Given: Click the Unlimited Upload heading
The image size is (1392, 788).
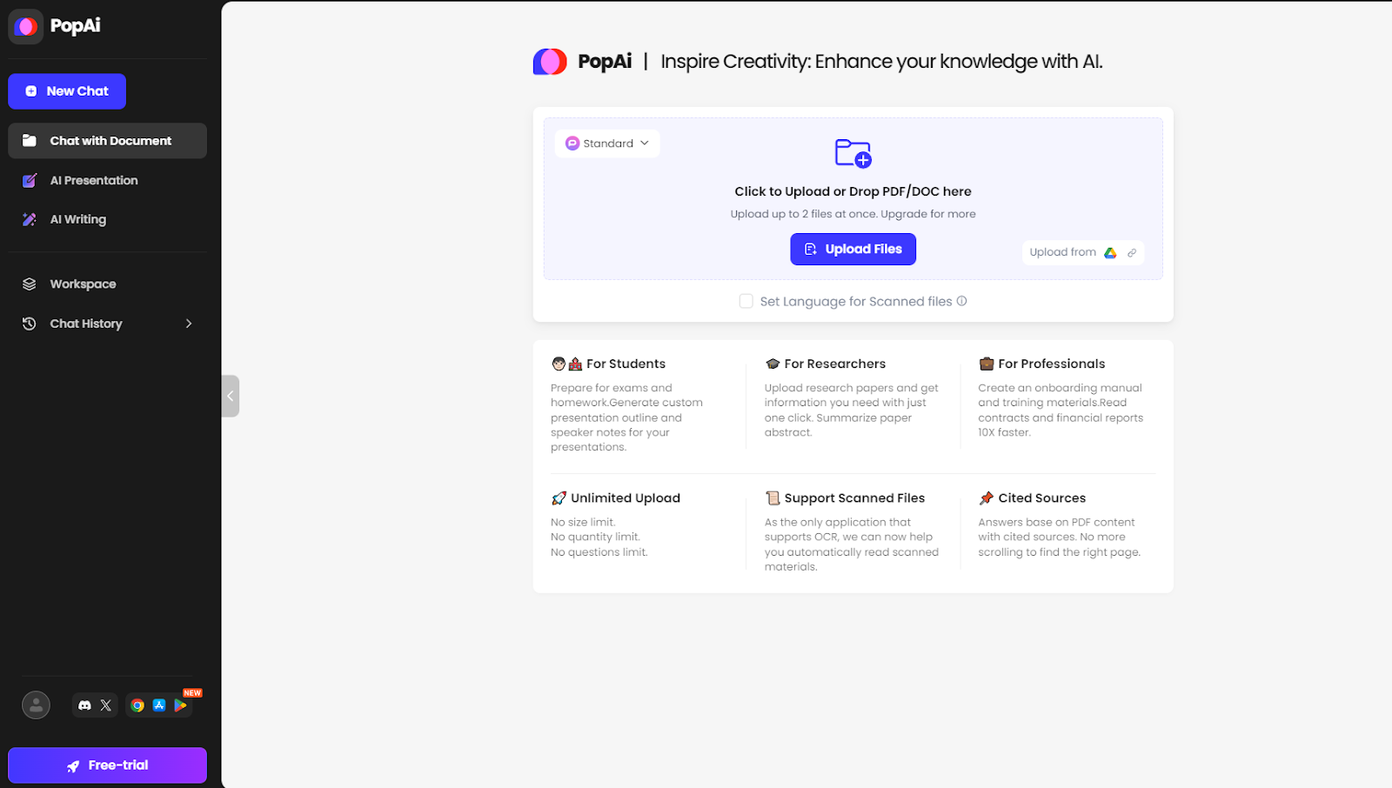Looking at the screenshot, I should (x=625, y=498).
